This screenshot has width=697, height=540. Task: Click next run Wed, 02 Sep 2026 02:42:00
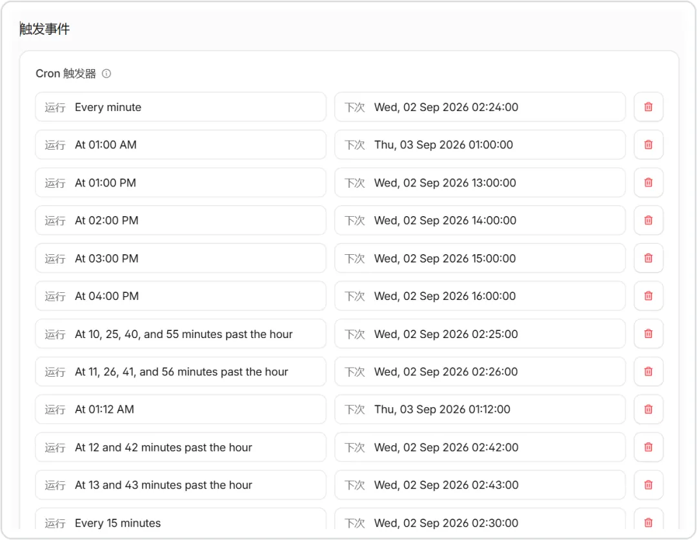[480, 447]
